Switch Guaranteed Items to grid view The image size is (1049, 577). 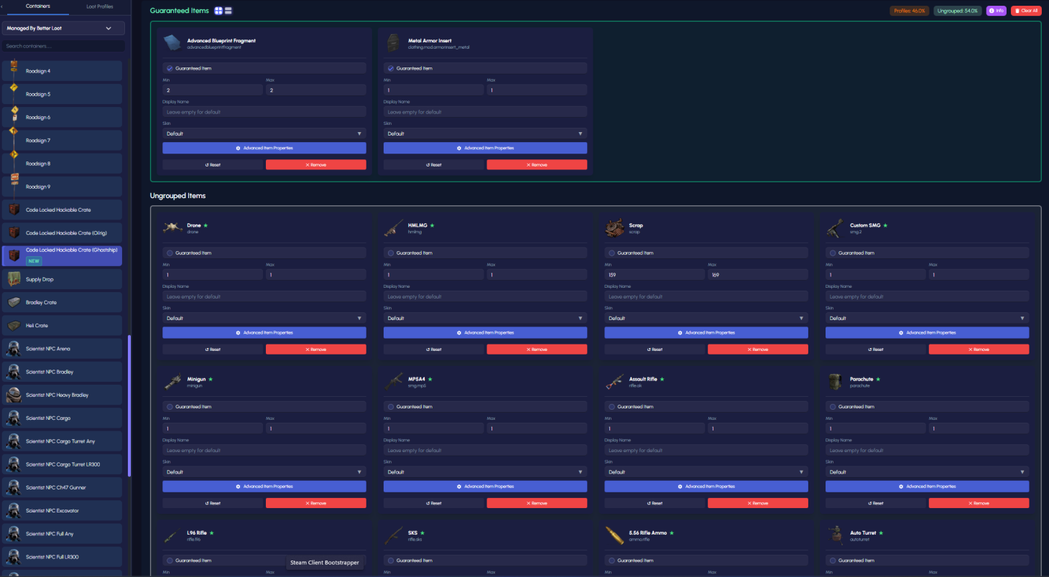(218, 11)
